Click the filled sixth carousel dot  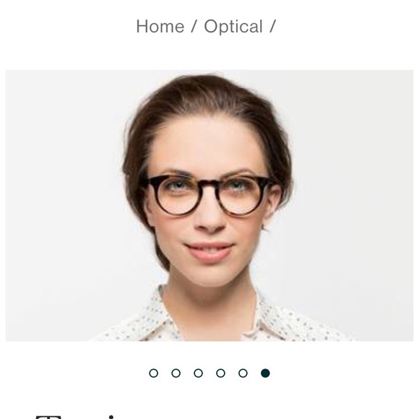pos(265,373)
